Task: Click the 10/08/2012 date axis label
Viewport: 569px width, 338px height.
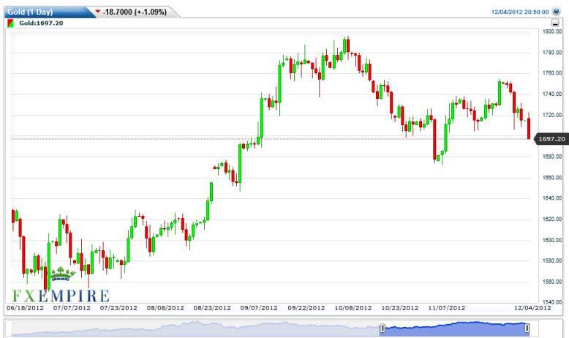Action: (x=353, y=308)
